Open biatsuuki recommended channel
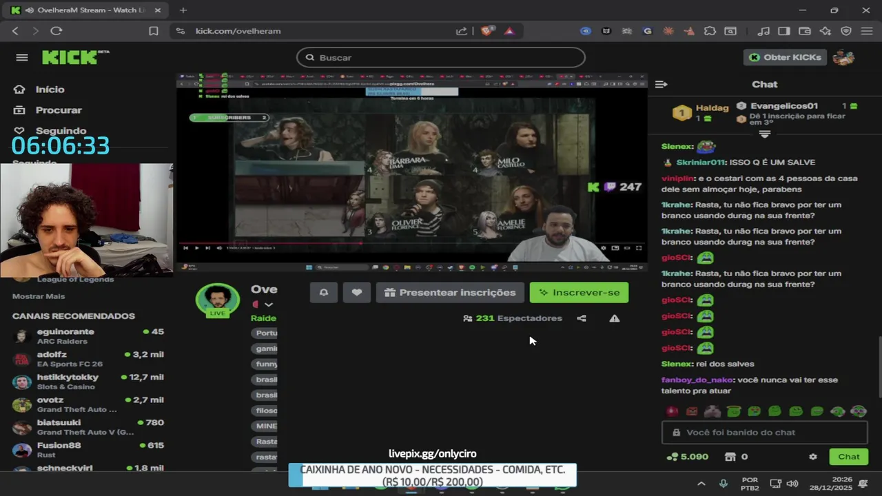This screenshot has width=882, height=496. coord(88,427)
